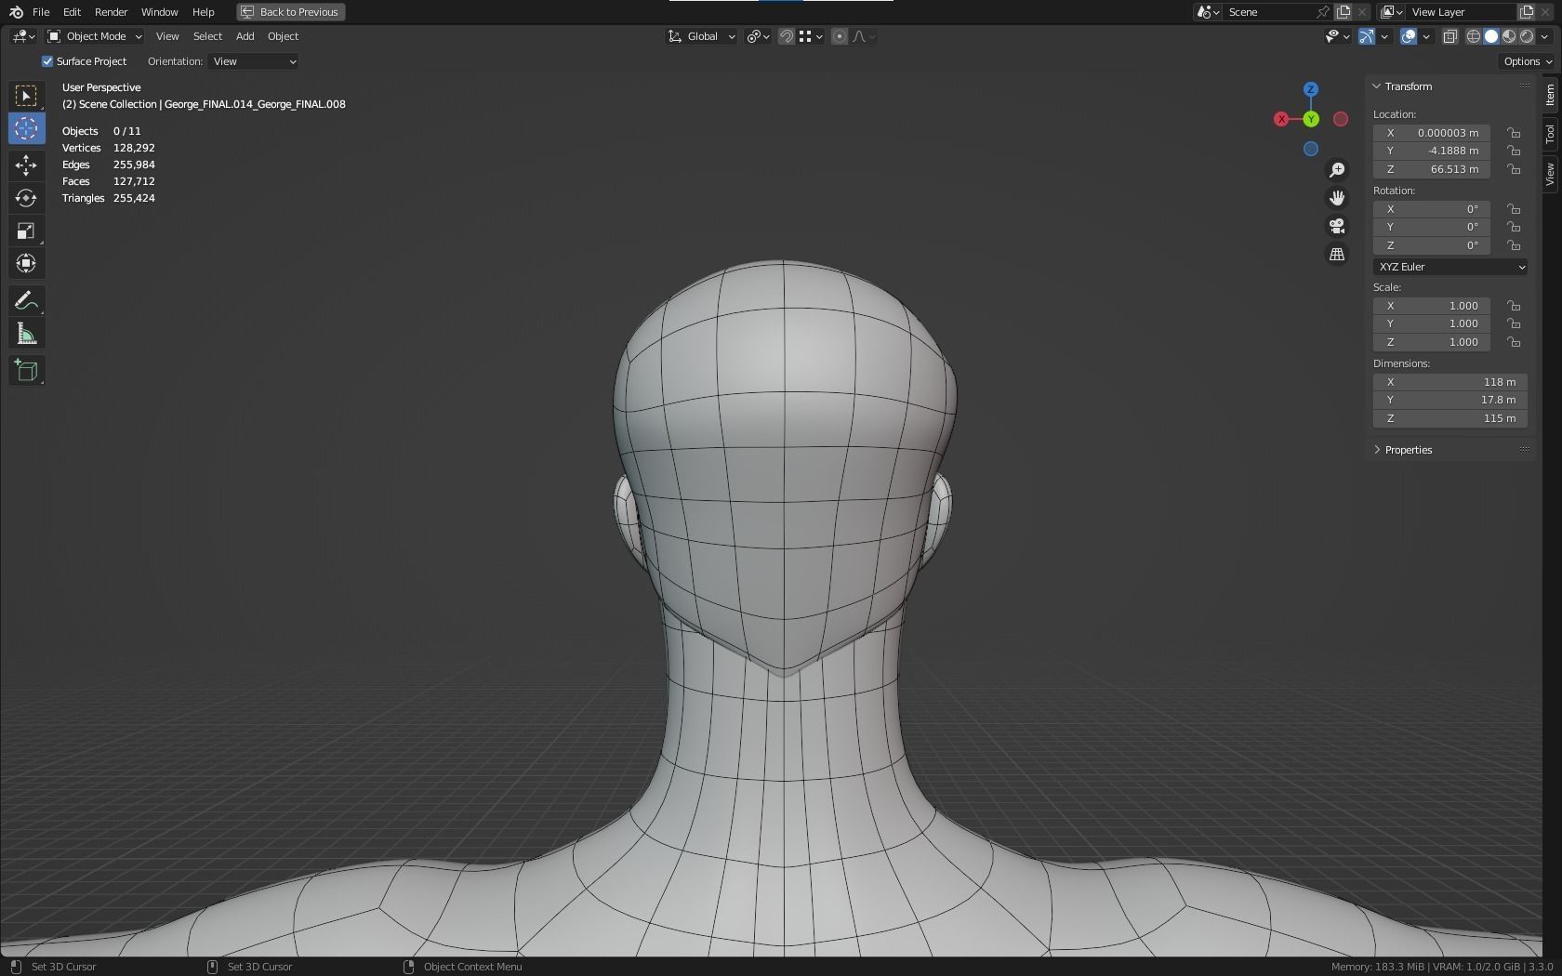1562x976 pixels.
Task: Select the combined Transform tool
Action: (x=26, y=263)
